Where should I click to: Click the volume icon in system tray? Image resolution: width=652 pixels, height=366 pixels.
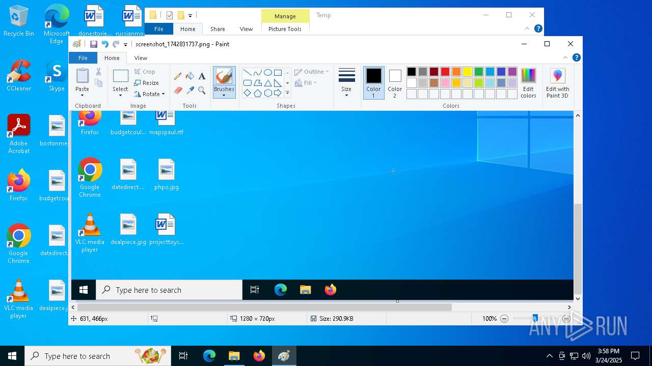(586, 356)
